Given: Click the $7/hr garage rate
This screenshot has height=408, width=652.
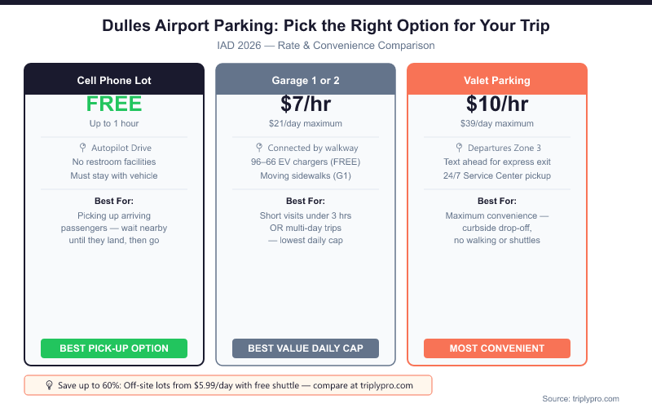Looking at the screenshot, I should pyautogui.click(x=306, y=104).
